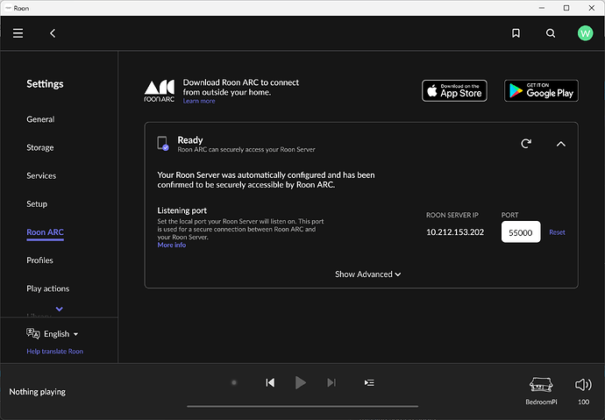Click the signal path dot indicator
605x420 pixels.
point(234,382)
